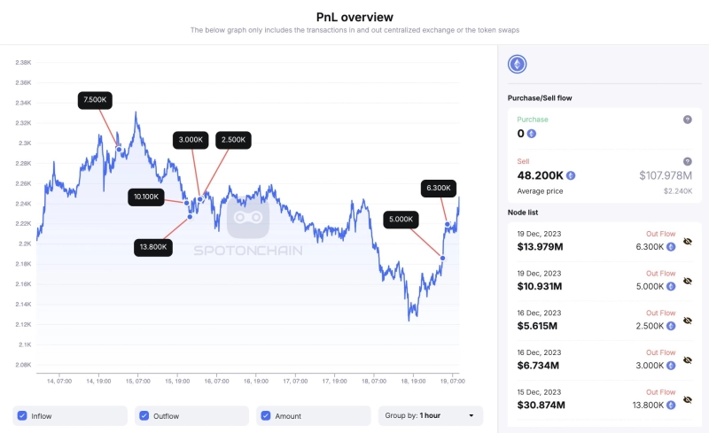Image resolution: width=709 pixels, height=433 pixels.
Task: Hide the $30.874M node from chart
Action: 687,399
